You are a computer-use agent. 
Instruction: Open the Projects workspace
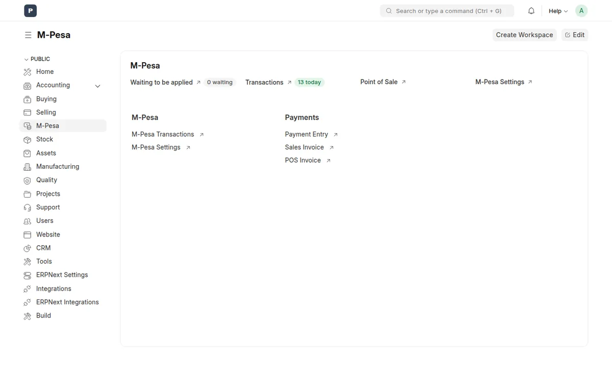(48, 194)
